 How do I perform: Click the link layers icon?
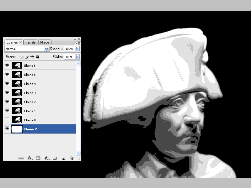click(x=21, y=158)
